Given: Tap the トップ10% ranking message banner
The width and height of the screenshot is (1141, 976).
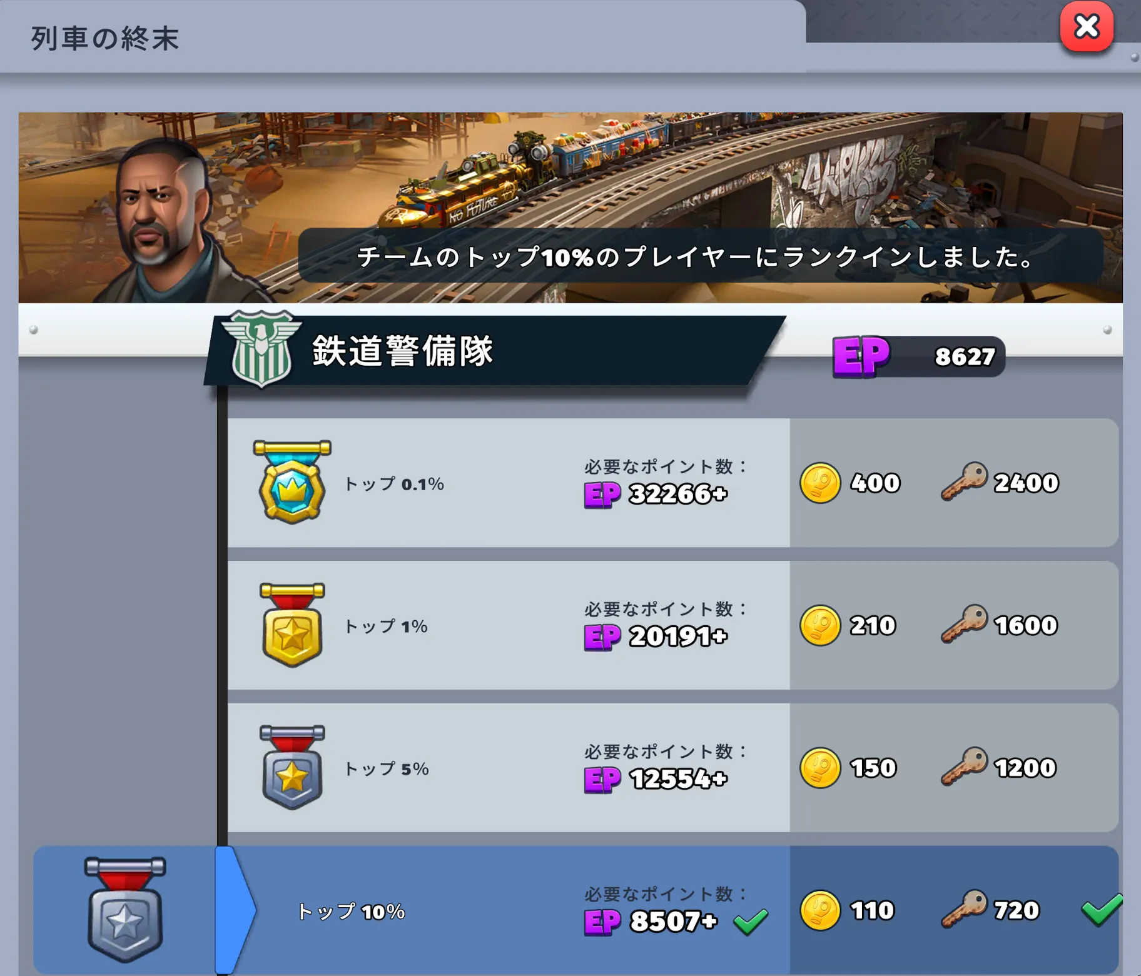Looking at the screenshot, I should [701, 256].
